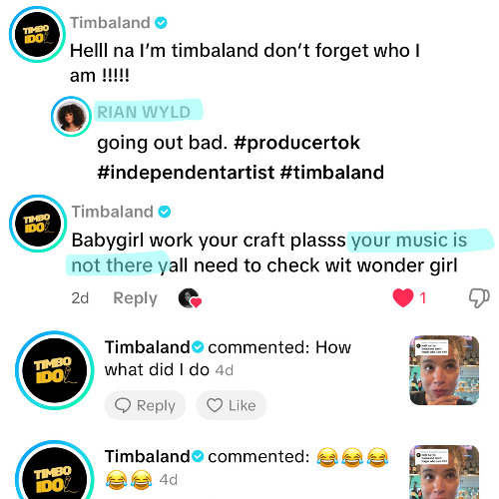Reply to the Babygirl work your craft comment
The width and height of the screenshot is (499, 499).
[x=135, y=298]
